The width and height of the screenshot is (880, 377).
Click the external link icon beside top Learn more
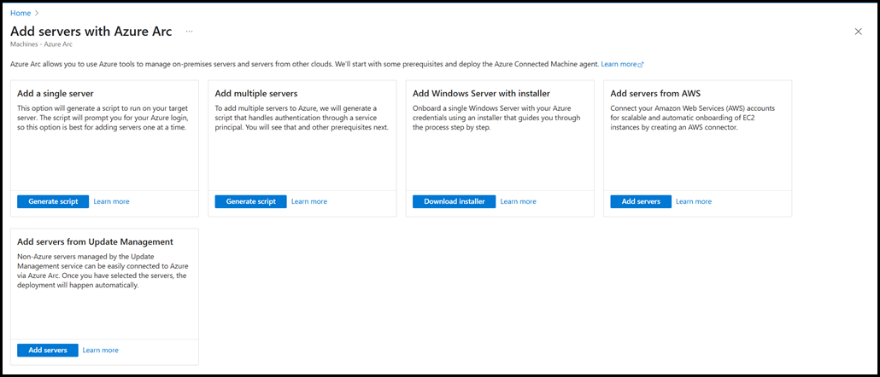(641, 65)
